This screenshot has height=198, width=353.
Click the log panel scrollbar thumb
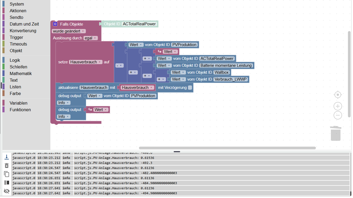click(x=351, y=193)
